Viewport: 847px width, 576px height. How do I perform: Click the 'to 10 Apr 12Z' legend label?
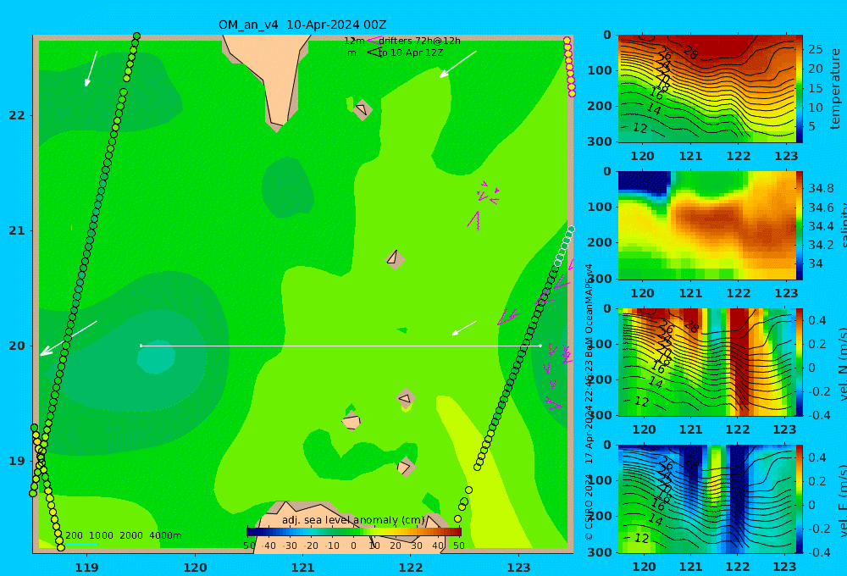(x=411, y=53)
